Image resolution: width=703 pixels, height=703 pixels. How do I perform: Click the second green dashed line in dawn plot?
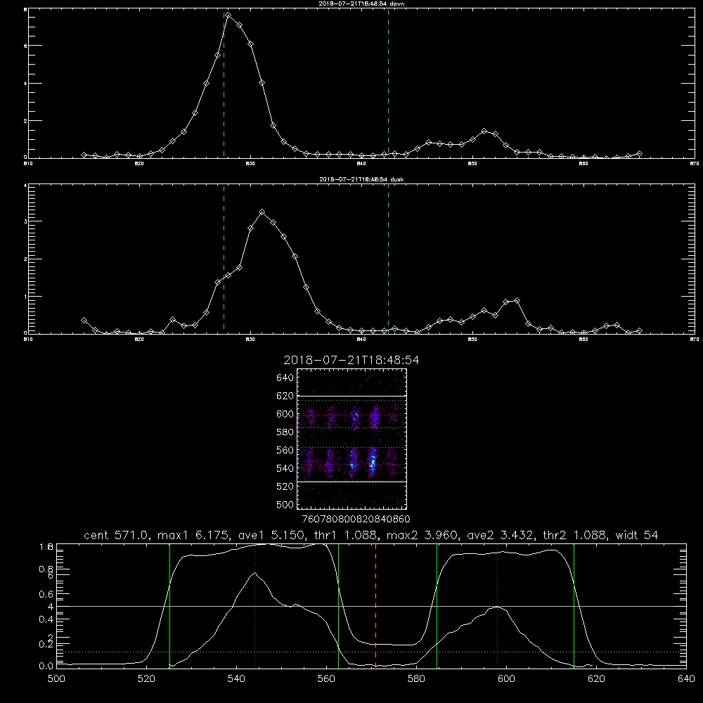coord(388,84)
